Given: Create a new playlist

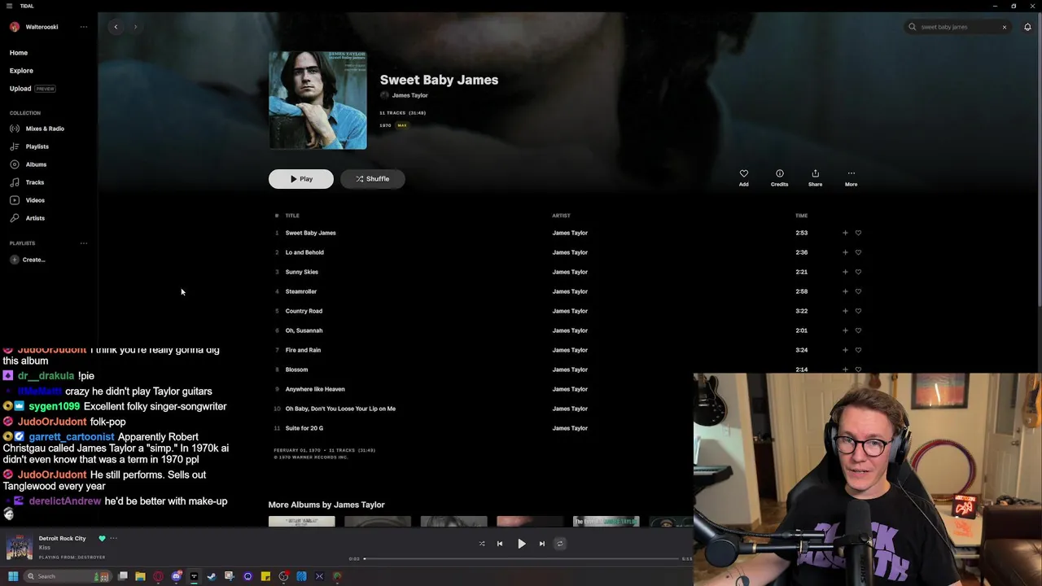Looking at the screenshot, I should 28,260.
